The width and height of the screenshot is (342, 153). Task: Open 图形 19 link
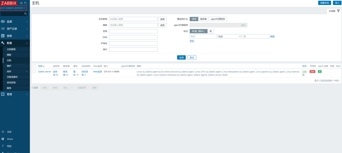click(x=76, y=73)
